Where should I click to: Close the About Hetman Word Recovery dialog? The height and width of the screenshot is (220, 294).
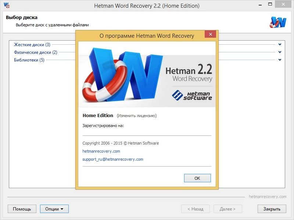(x=210, y=34)
